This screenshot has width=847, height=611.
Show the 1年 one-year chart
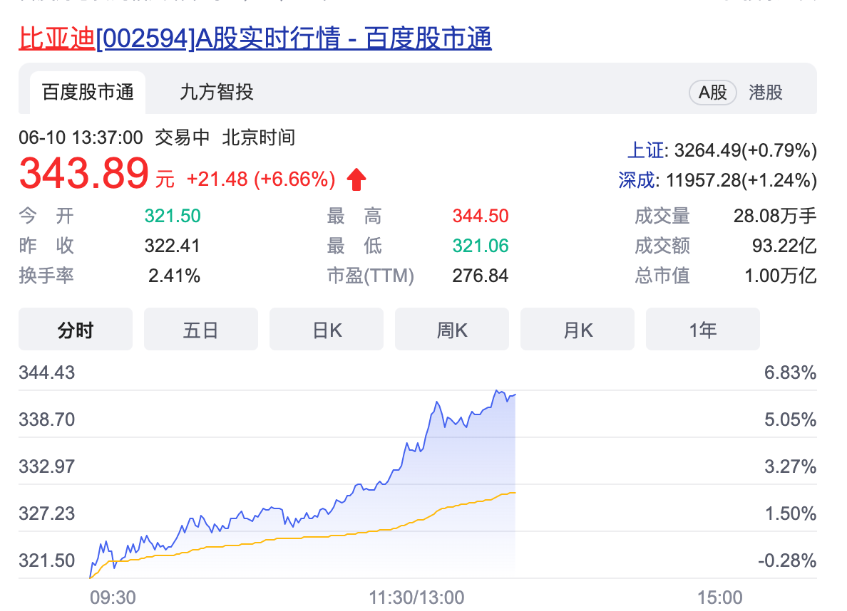click(703, 329)
